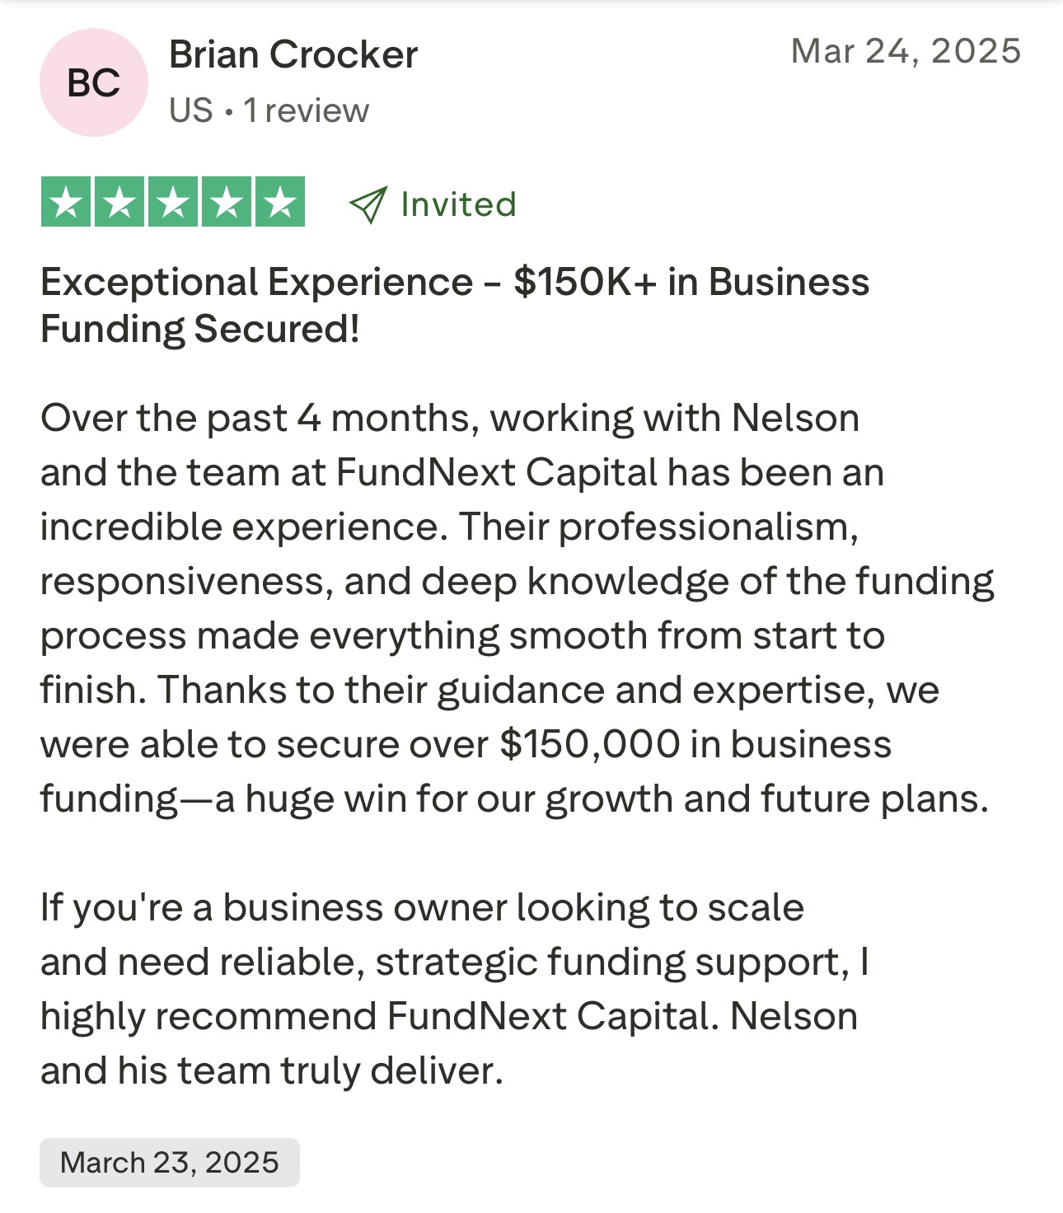
Task: Click the '$150,000' amount in review body
Action: [x=590, y=744]
